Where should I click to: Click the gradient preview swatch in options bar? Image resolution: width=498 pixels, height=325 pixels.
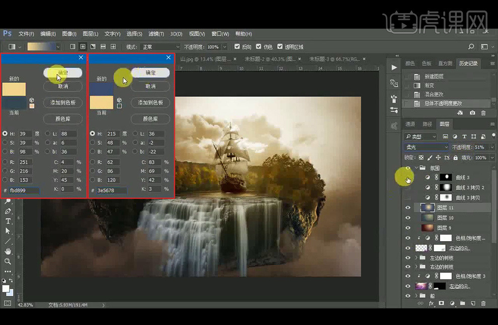pos(41,47)
